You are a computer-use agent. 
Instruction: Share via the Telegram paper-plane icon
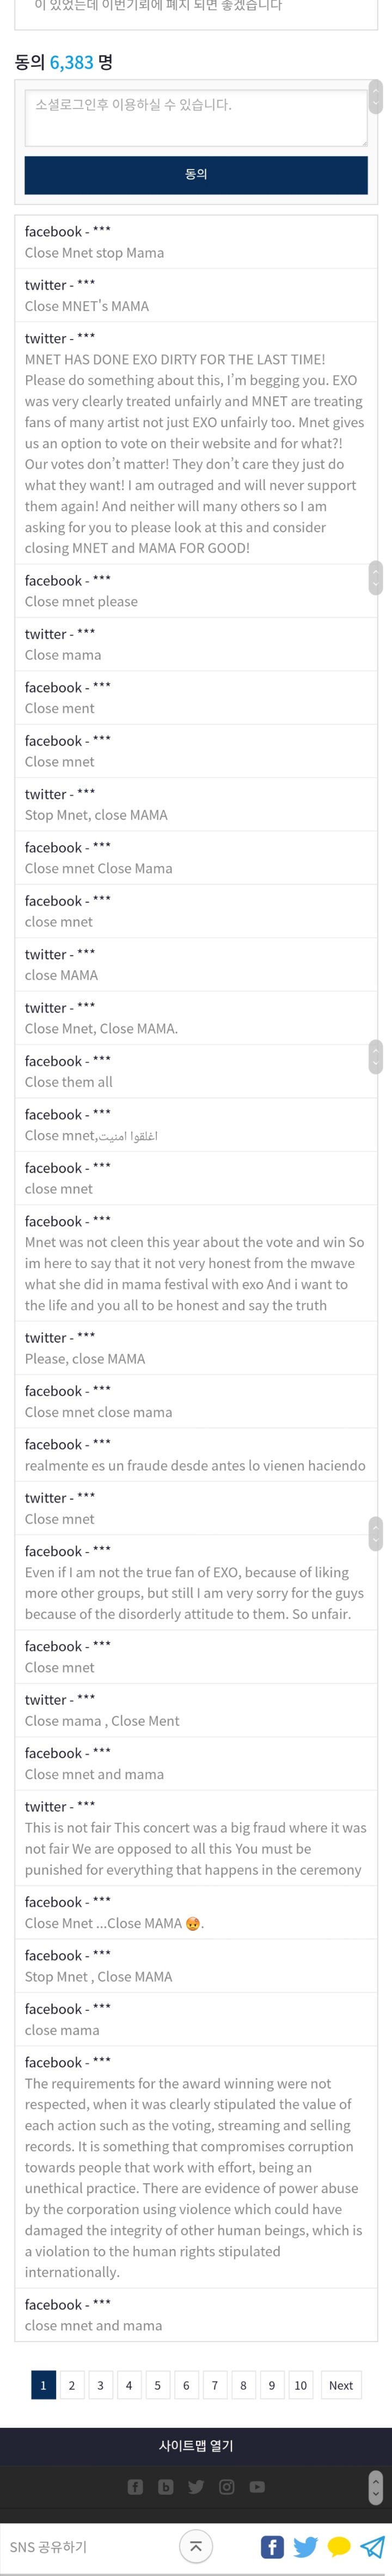tap(373, 2546)
